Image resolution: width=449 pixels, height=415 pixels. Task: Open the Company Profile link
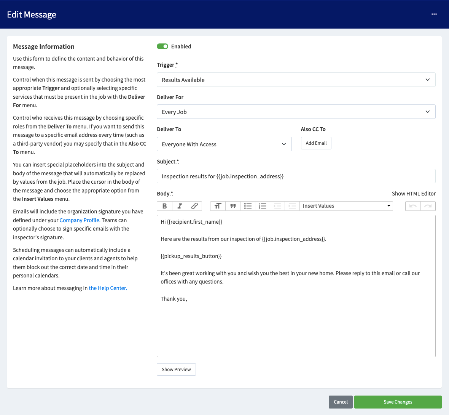[80, 220]
